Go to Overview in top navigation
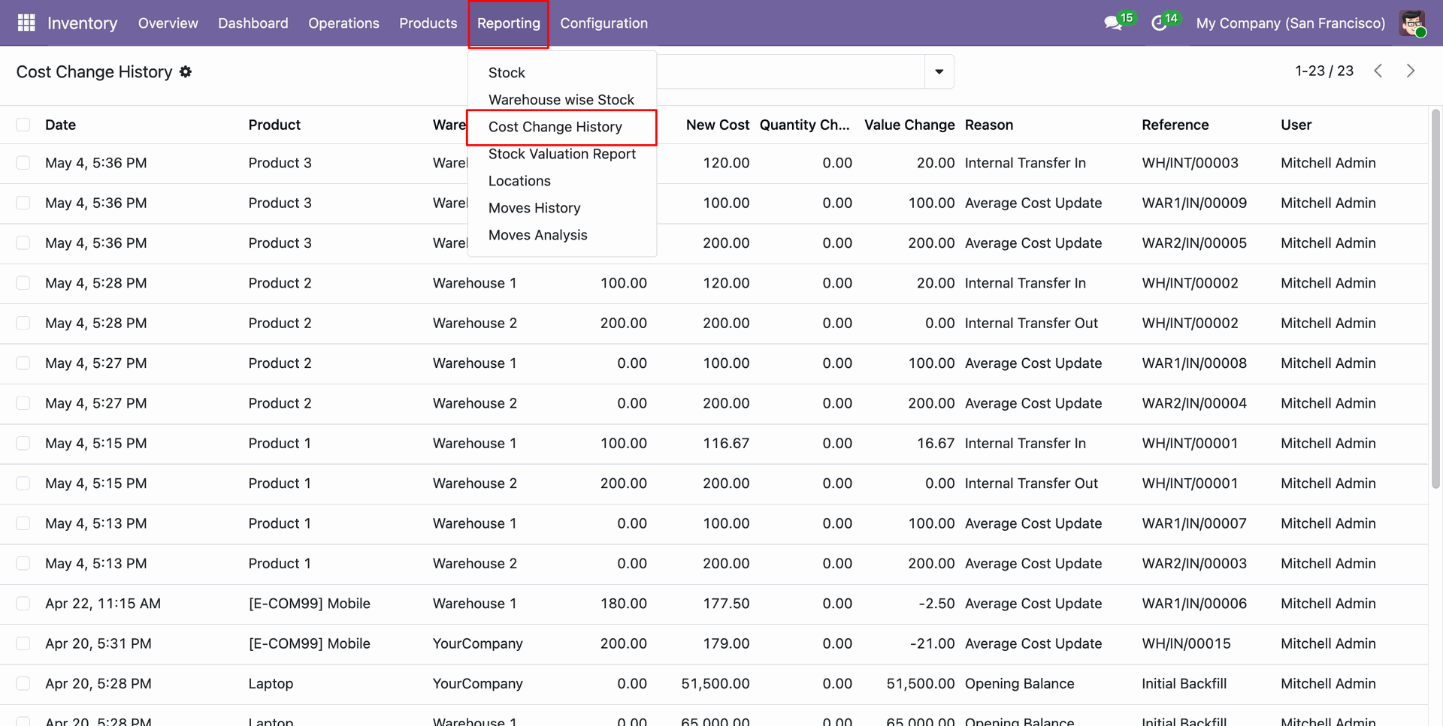Image resolution: width=1443 pixels, height=726 pixels. click(168, 23)
